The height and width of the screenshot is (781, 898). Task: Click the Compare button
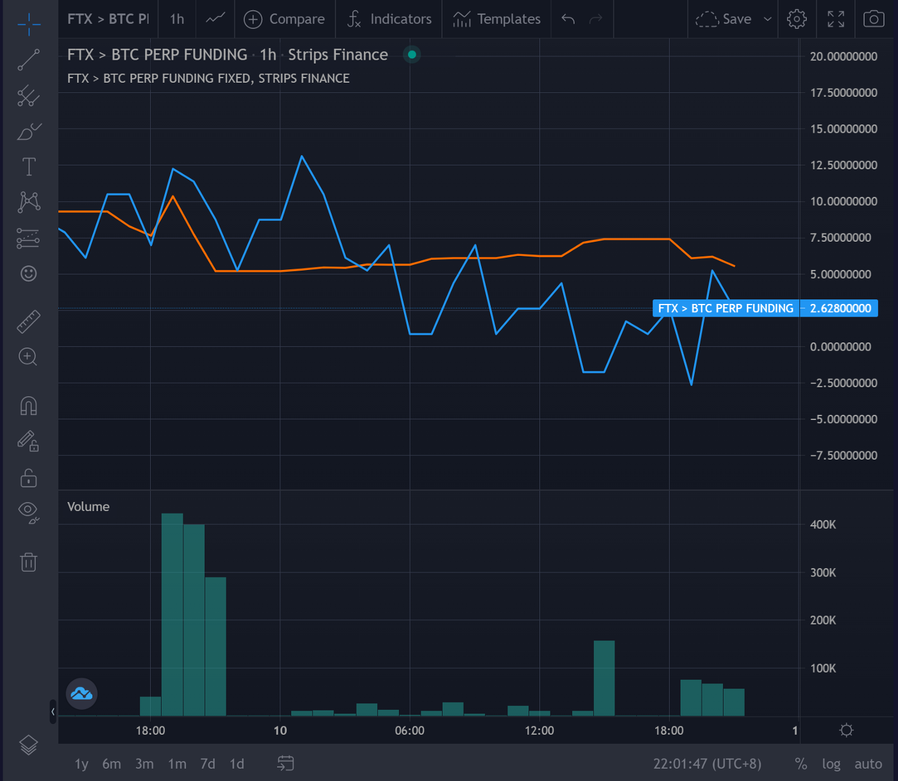(x=284, y=19)
